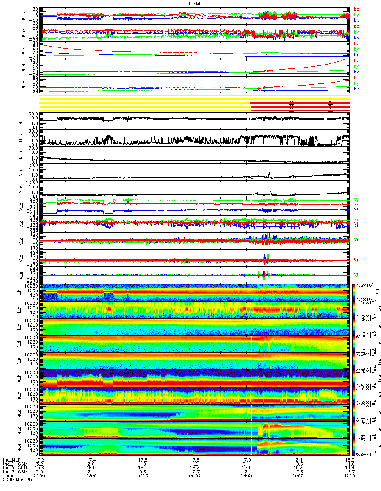Select the thc_X-GSM row label
Screen dimensions: 381x491
[15, 464]
